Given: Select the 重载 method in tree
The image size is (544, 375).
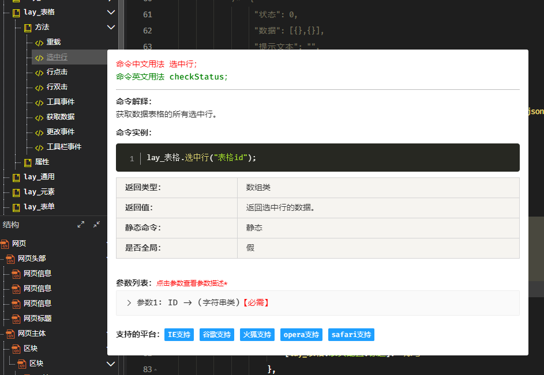Looking at the screenshot, I should [54, 42].
